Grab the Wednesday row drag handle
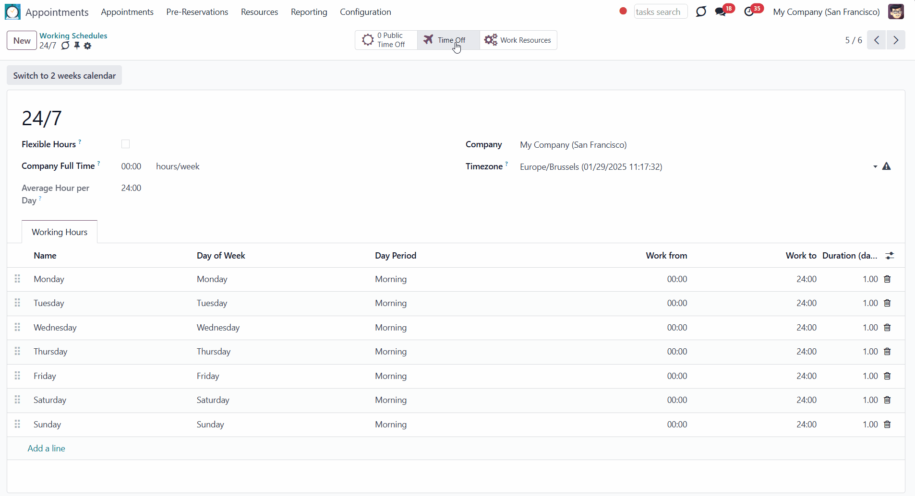The image size is (915, 496). point(17,327)
